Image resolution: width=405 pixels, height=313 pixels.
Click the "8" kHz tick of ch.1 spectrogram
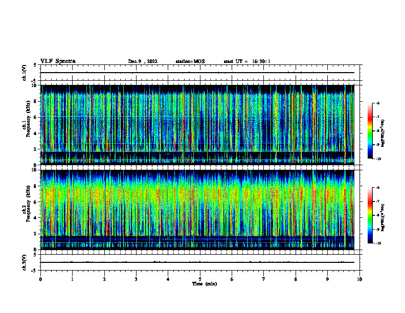[x=36, y=101]
